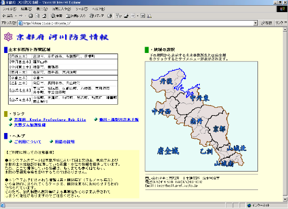Expand the address bar dropdown arrow
Image resolution: width=288 pixels, height=209 pixels.
pos(255,23)
